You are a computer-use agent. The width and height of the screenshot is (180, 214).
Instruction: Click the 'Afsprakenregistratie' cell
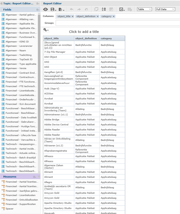click(x=58, y=151)
